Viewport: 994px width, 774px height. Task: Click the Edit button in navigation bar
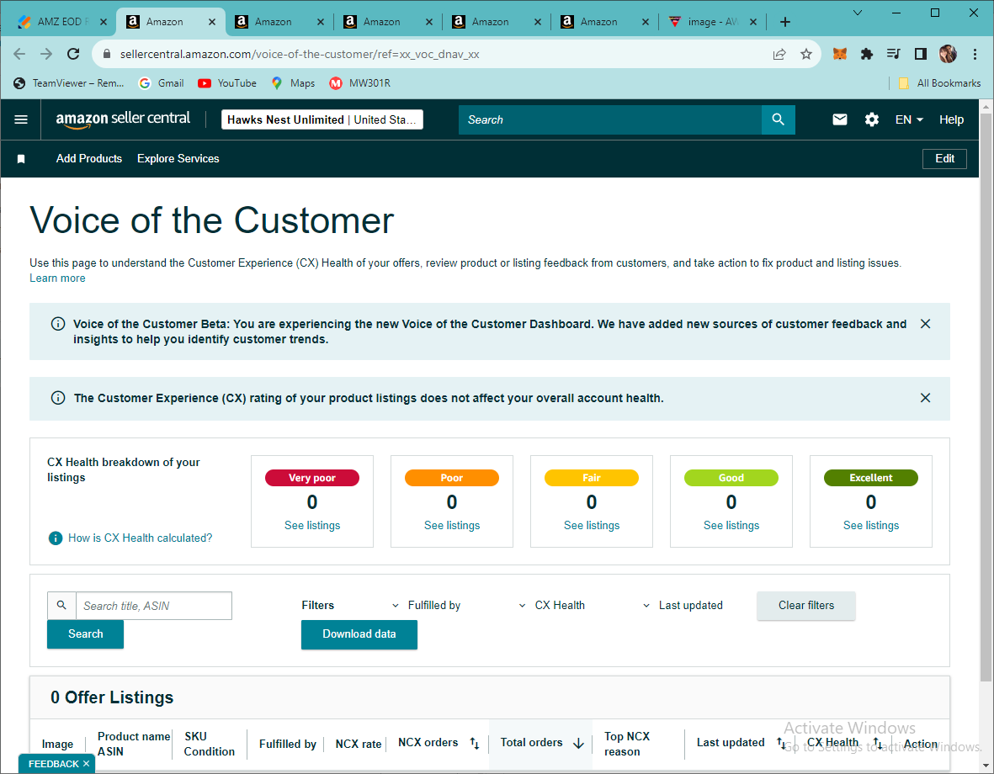944,158
